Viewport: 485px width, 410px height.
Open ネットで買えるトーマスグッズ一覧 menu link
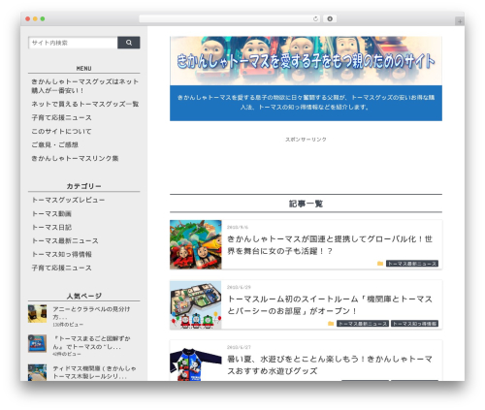pos(85,104)
